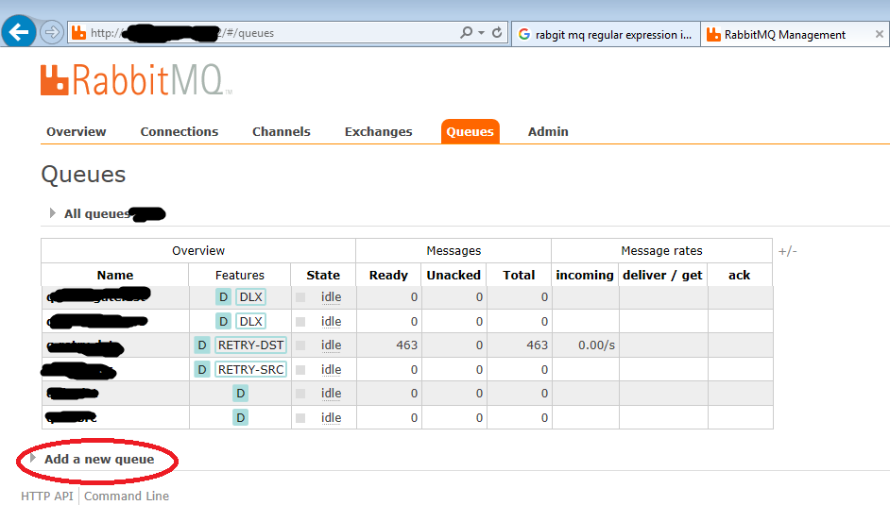Click state indicator square in RETRY-SRC row
The height and width of the screenshot is (505, 890).
300,369
